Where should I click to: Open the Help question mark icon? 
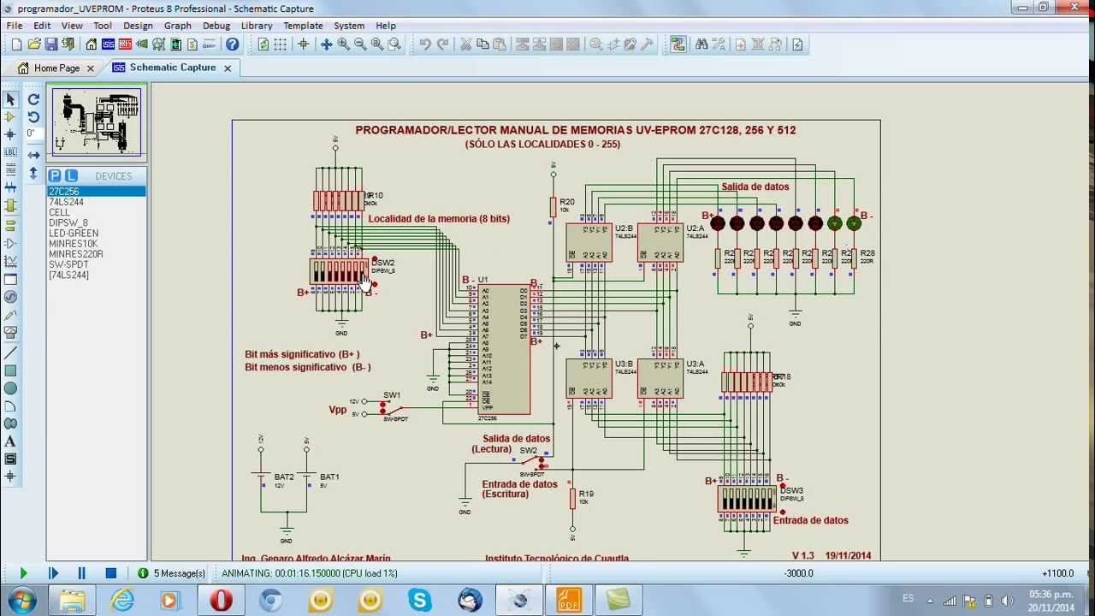(232, 44)
